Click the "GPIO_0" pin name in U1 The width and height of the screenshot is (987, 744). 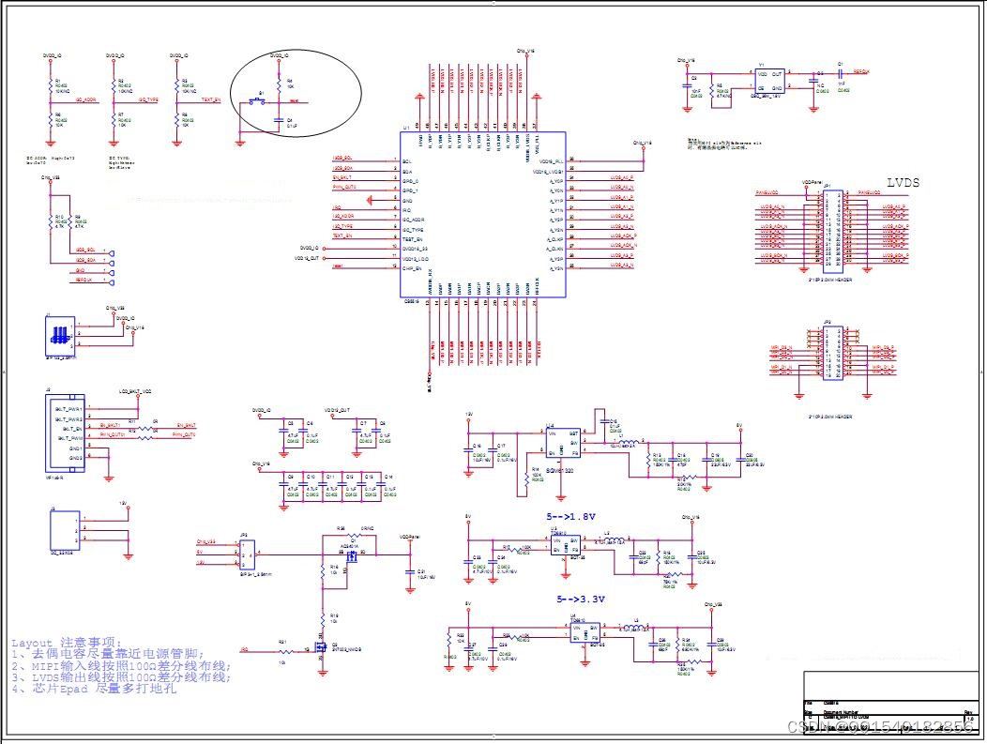click(411, 181)
